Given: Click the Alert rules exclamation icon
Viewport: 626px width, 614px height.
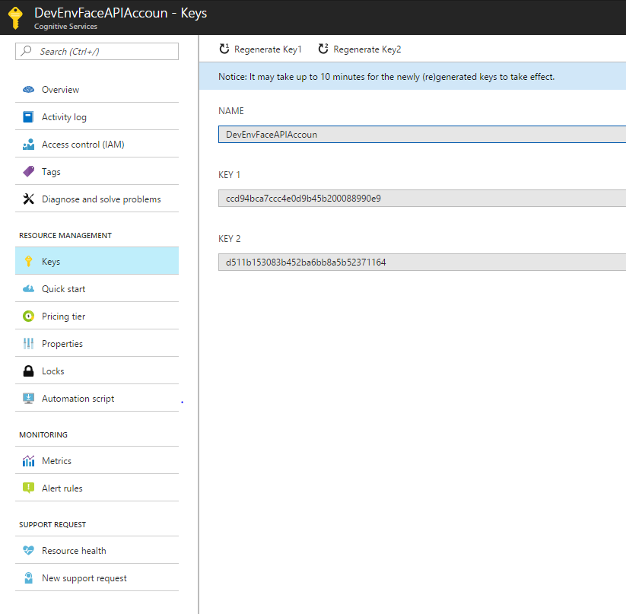Looking at the screenshot, I should tap(28, 488).
